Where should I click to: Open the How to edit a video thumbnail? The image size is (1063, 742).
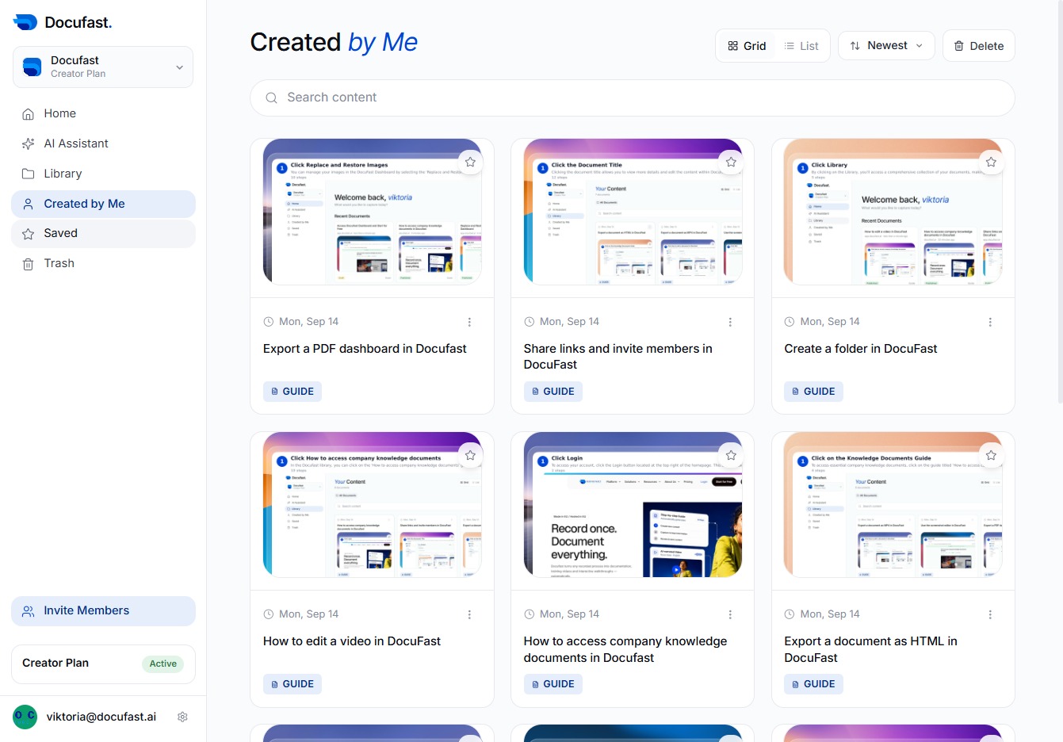[372, 505]
